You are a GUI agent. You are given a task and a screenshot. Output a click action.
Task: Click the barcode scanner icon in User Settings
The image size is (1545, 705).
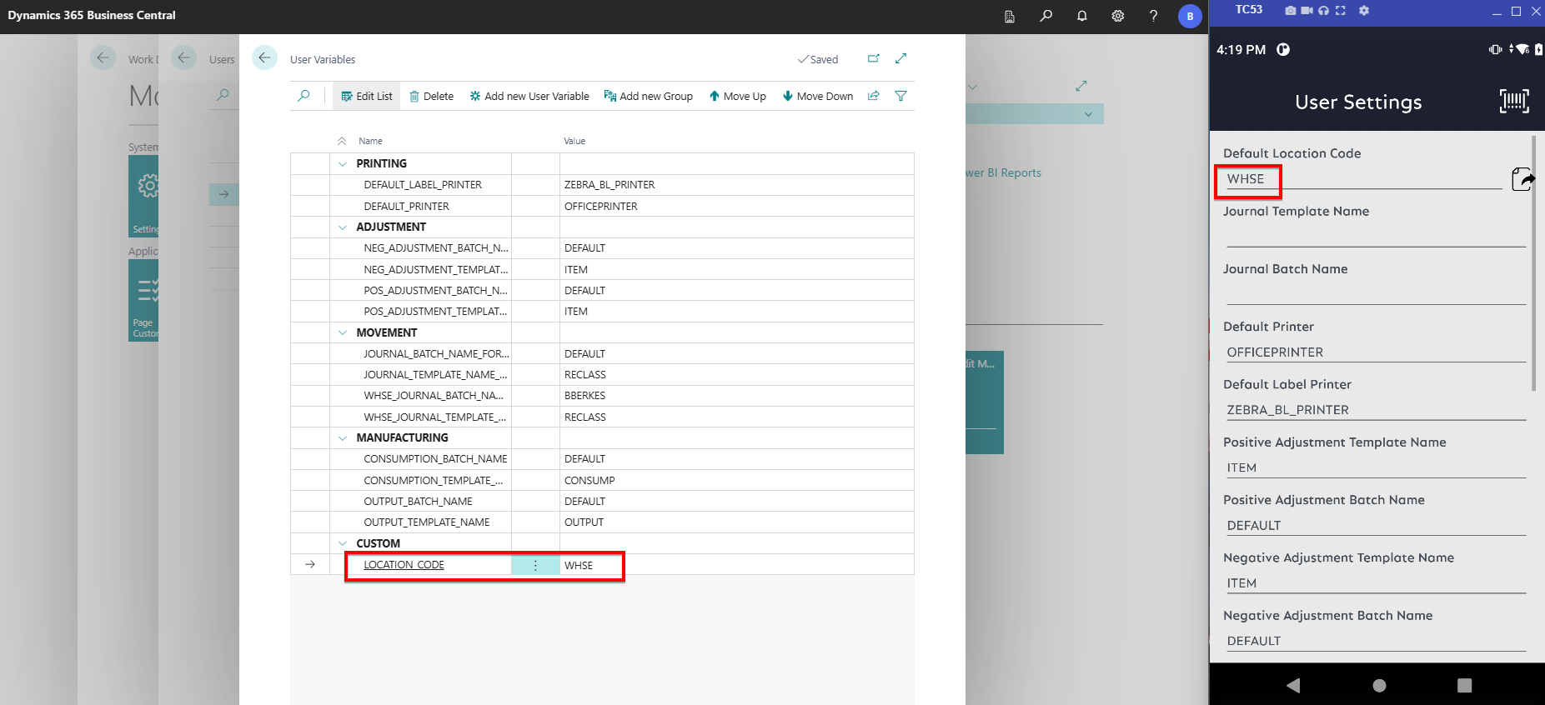point(1513,102)
